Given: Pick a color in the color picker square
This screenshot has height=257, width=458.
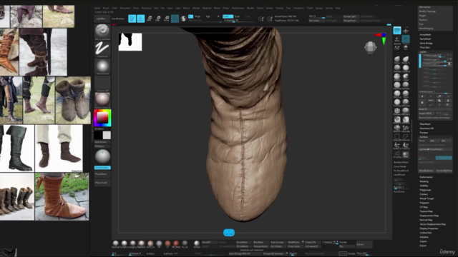Looking at the screenshot, I should [x=102, y=118].
